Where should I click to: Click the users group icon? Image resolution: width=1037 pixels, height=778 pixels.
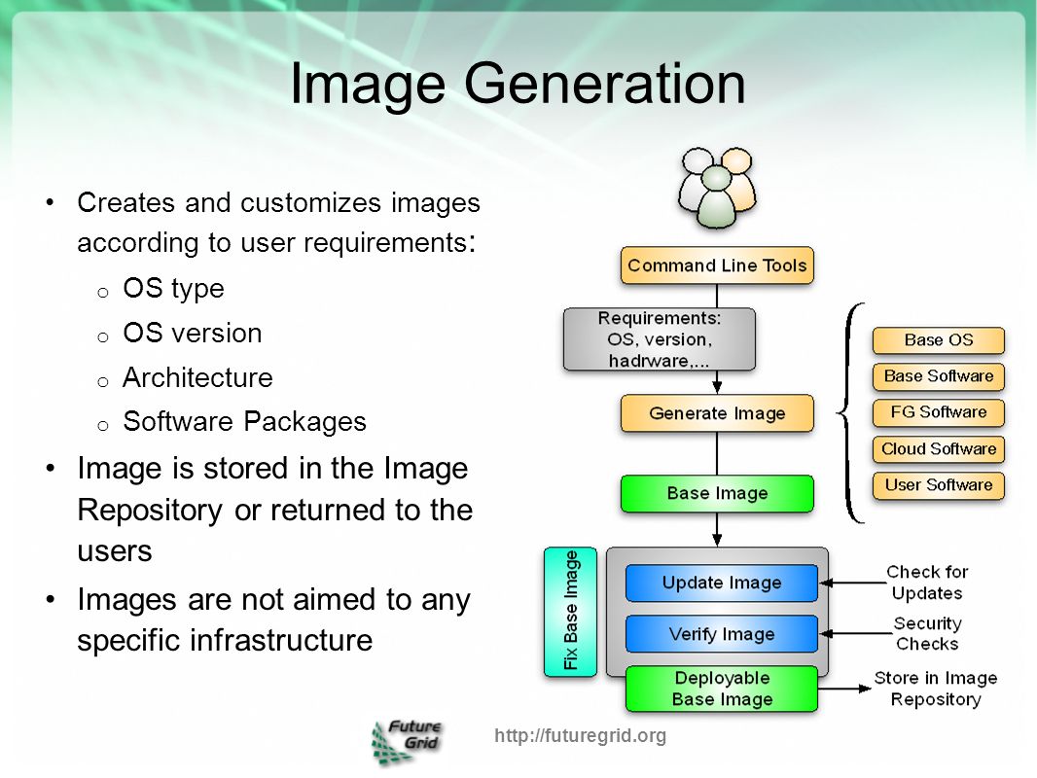tap(717, 188)
